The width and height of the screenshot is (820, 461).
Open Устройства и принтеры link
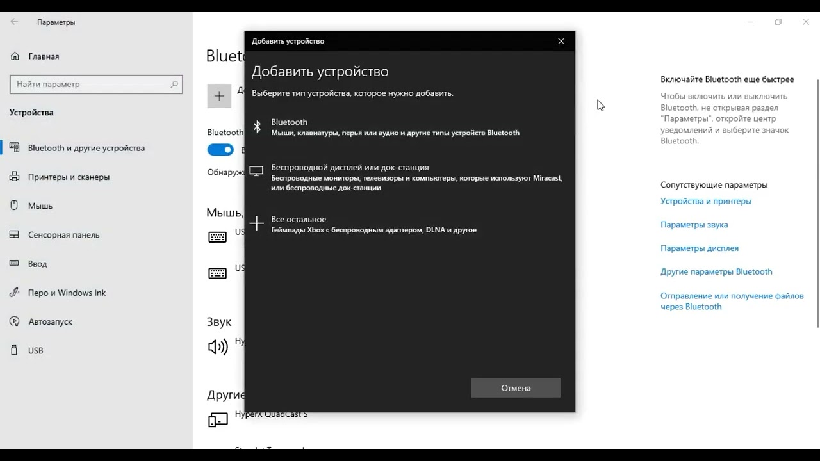click(x=706, y=201)
